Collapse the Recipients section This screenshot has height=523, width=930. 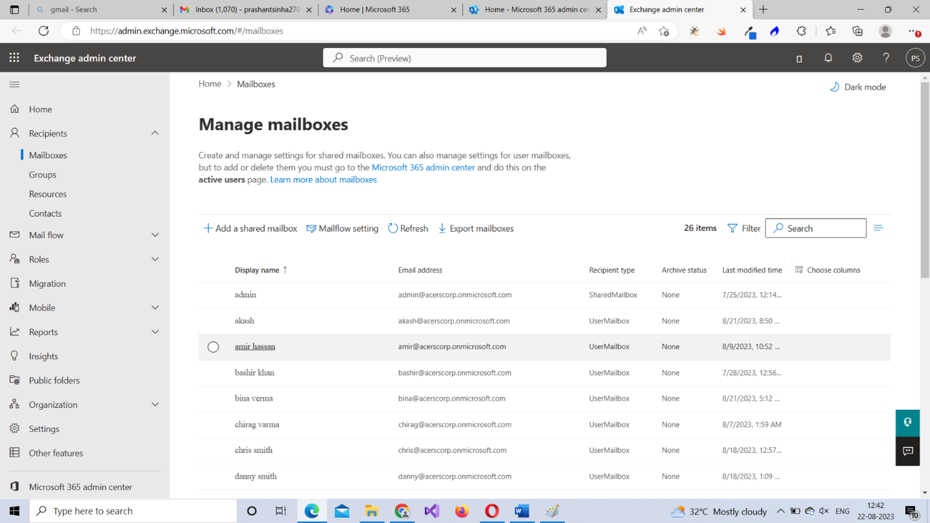click(x=155, y=133)
